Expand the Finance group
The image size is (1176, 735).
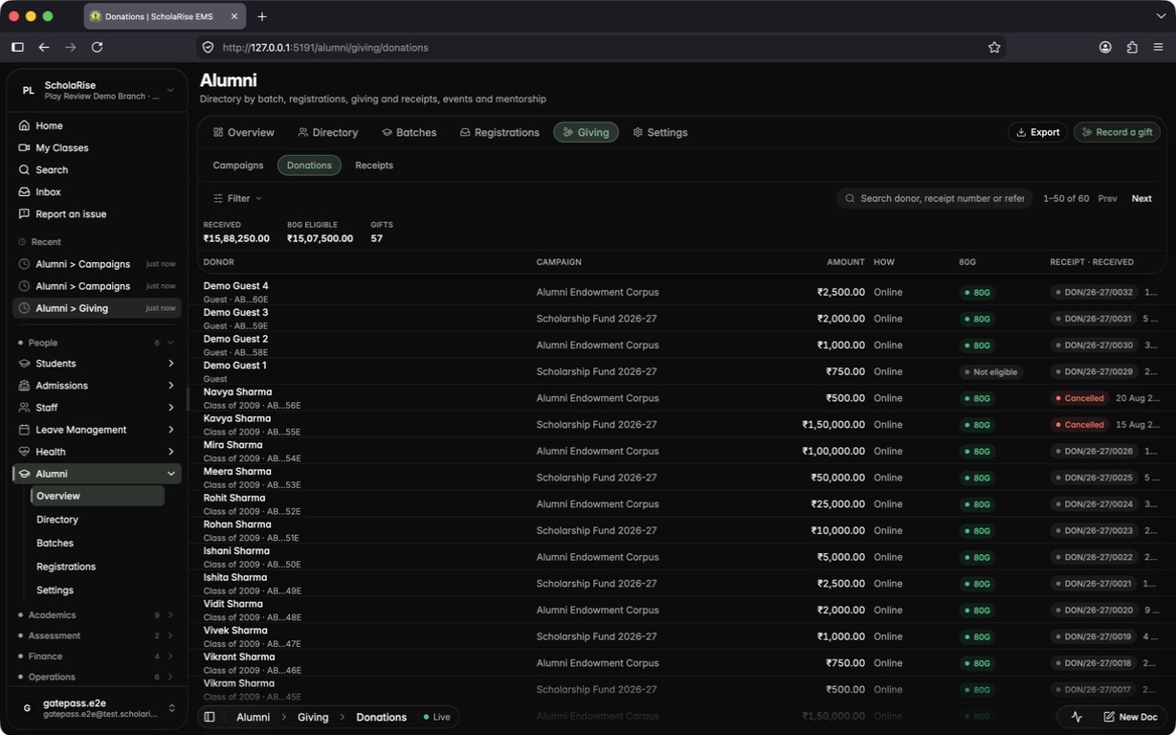pos(96,657)
